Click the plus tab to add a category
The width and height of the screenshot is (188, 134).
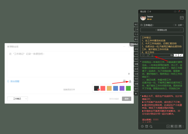pos(136,94)
